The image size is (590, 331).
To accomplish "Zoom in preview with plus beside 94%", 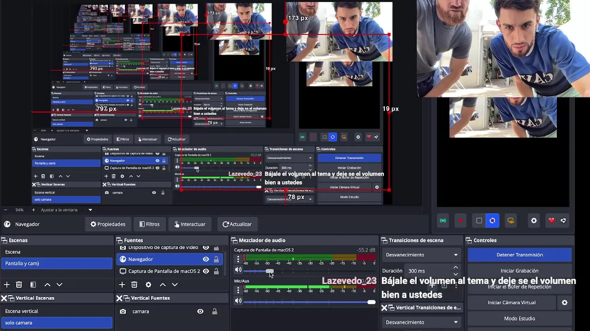I will pos(33,210).
